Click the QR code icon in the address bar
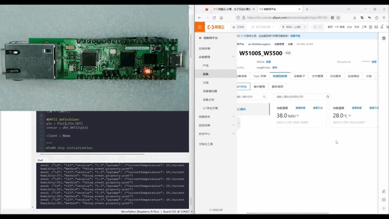This screenshot has height=219, width=389. click(x=333, y=17)
